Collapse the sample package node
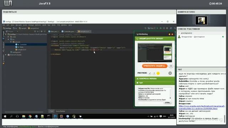 (x=11, y=42)
